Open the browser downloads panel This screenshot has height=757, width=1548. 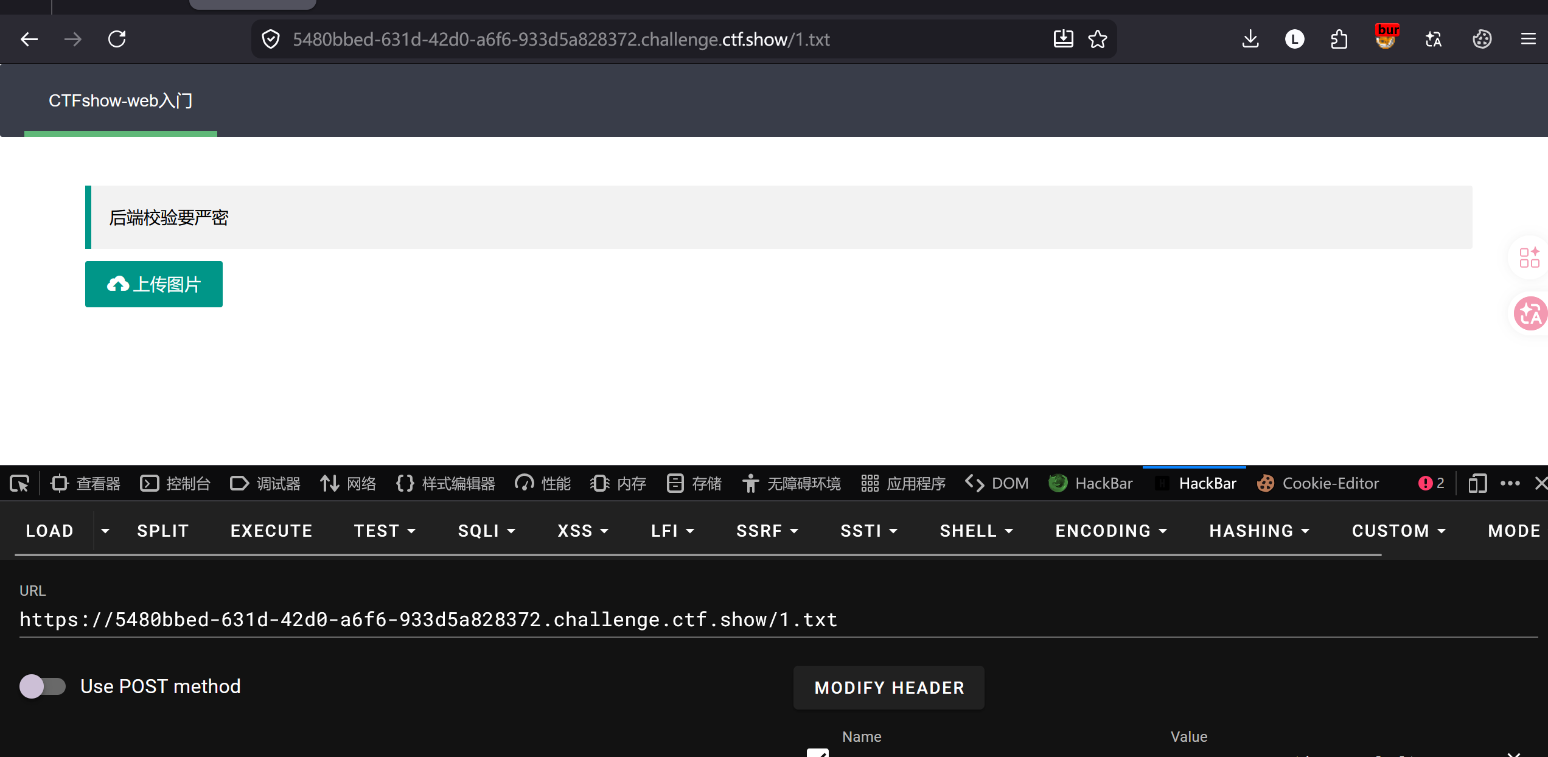click(1250, 40)
